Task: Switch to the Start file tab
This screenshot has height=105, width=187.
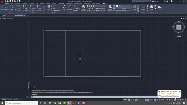Action: coord(4,15)
